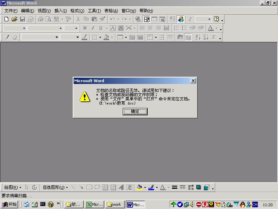This screenshot has height=209, width=278.
Task: Select the Oval drawing tool
Action: tap(97, 187)
